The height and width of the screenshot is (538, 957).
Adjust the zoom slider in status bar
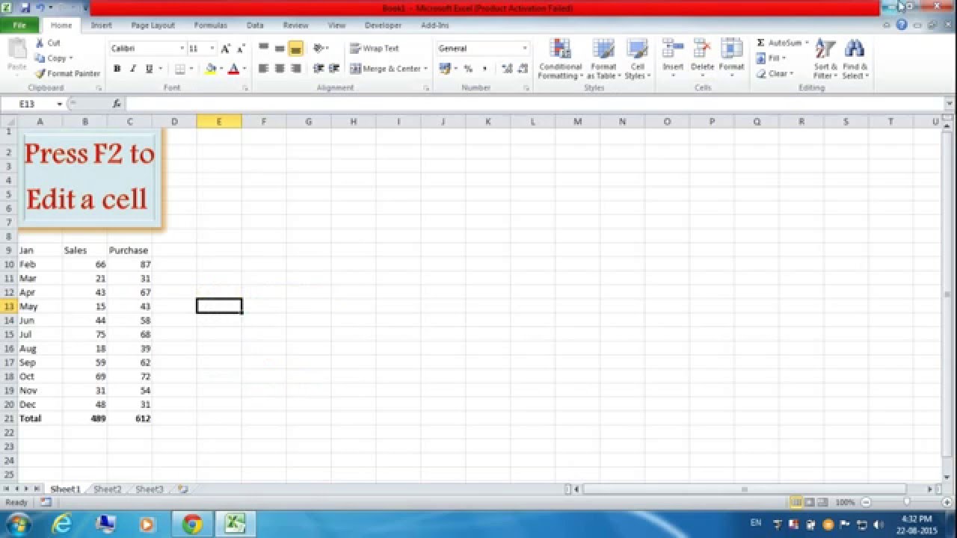coord(906,503)
